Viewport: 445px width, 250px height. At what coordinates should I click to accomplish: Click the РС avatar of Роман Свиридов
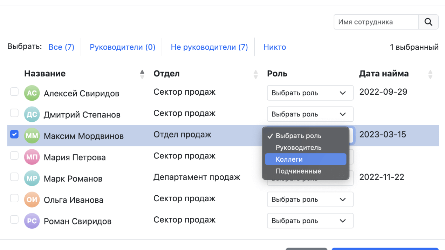coord(32,221)
